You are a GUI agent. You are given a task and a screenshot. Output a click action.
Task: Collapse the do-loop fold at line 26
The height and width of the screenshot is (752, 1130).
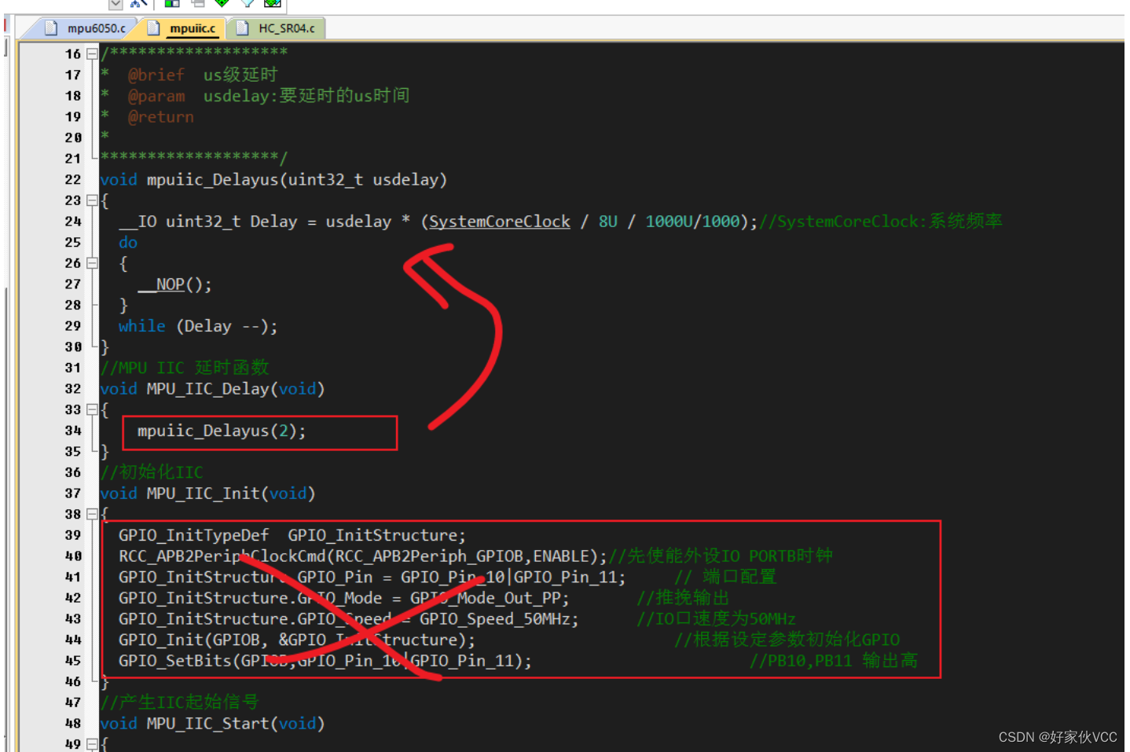[92, 263]
